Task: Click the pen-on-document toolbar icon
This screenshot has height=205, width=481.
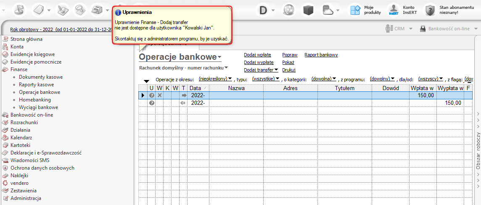Action: click(64, 10)
